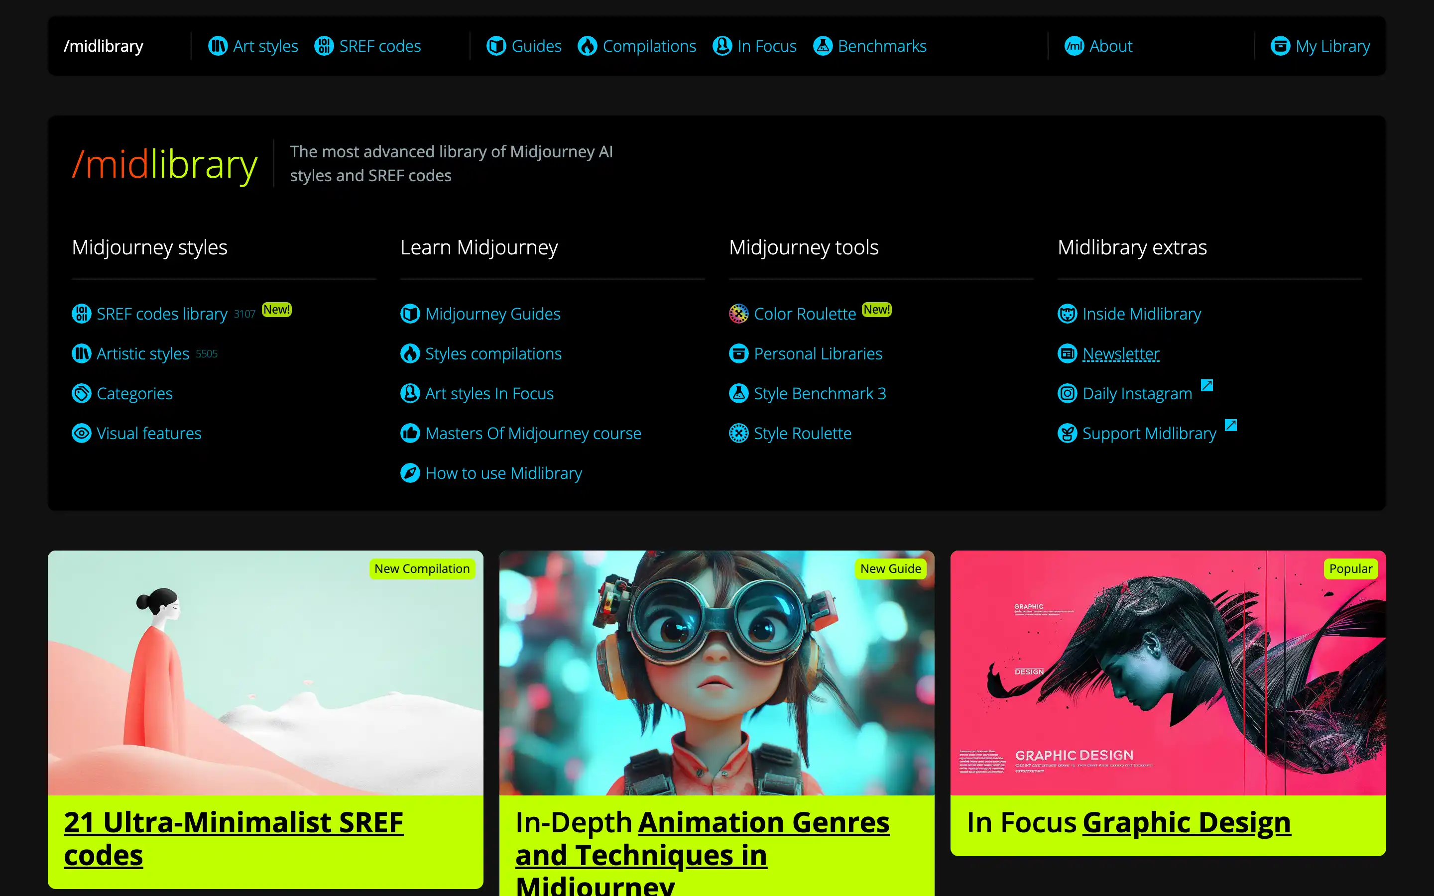1434x896 pixels.
Task: Open SREF codes in top navigation
Action: (380, 46)
